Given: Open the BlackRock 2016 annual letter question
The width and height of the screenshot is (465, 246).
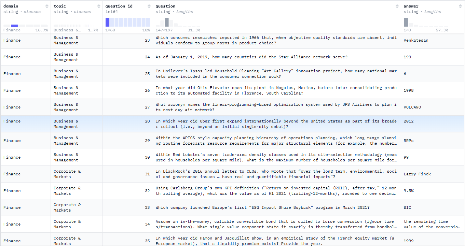Looking at the screenshot, I should click(x=277, y=174).
